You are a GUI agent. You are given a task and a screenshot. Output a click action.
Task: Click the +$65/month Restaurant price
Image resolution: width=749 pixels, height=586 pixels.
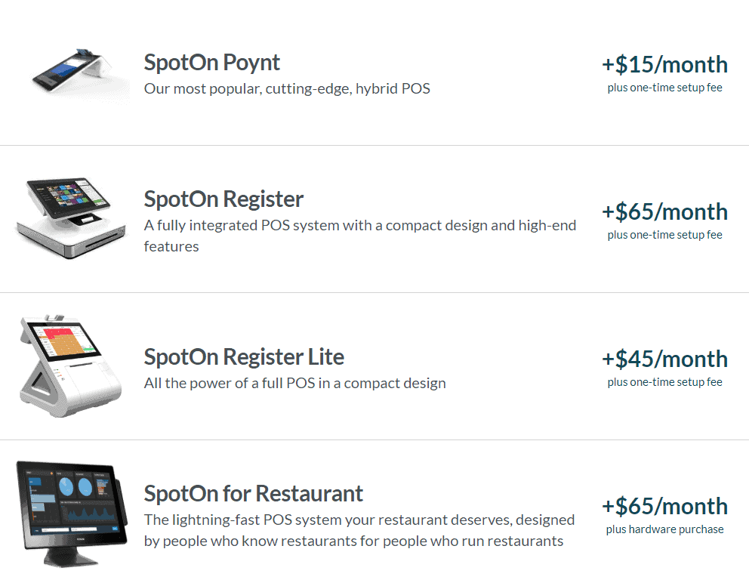coord(664,506)
